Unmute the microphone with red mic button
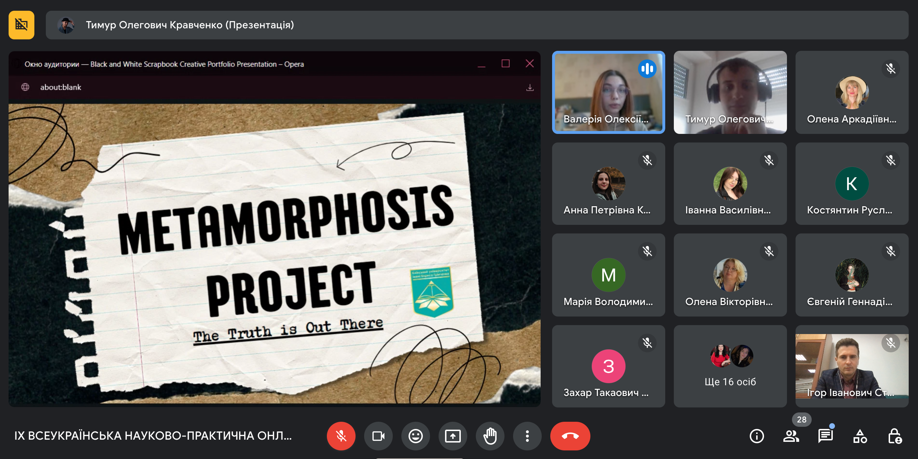Screen dimensions: 918x459 pos(341,436)
